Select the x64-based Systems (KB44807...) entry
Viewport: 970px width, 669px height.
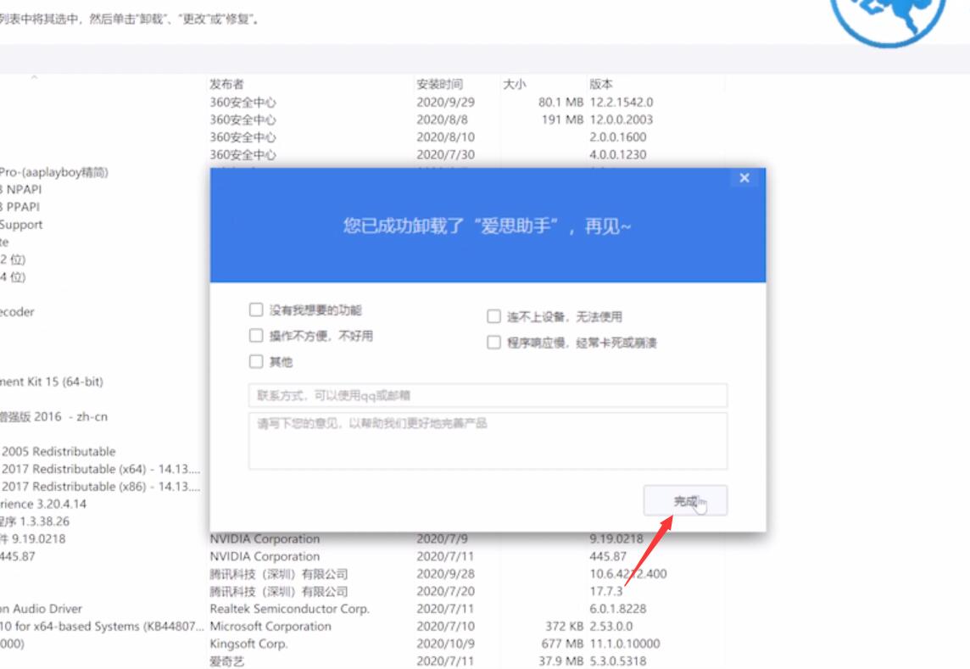tap(102, 627)
